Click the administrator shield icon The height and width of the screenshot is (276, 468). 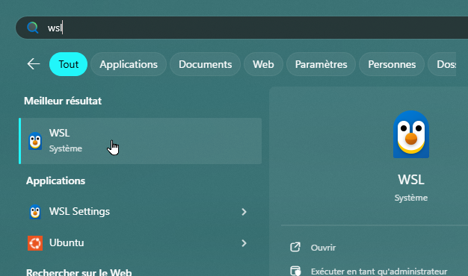point(295,271)
